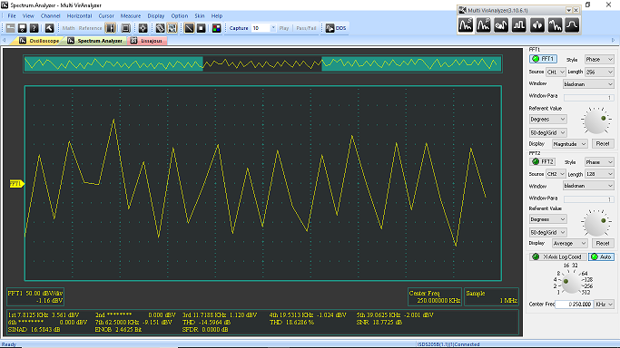Click the noisy waveform icon in Multi VirAnalyzer
Screen dimensions: 620x348
point(555,25)
